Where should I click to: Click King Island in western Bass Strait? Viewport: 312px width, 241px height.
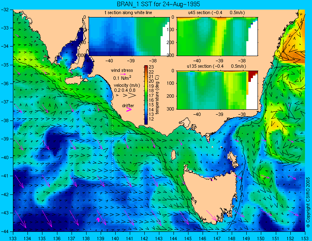(173, 155)
